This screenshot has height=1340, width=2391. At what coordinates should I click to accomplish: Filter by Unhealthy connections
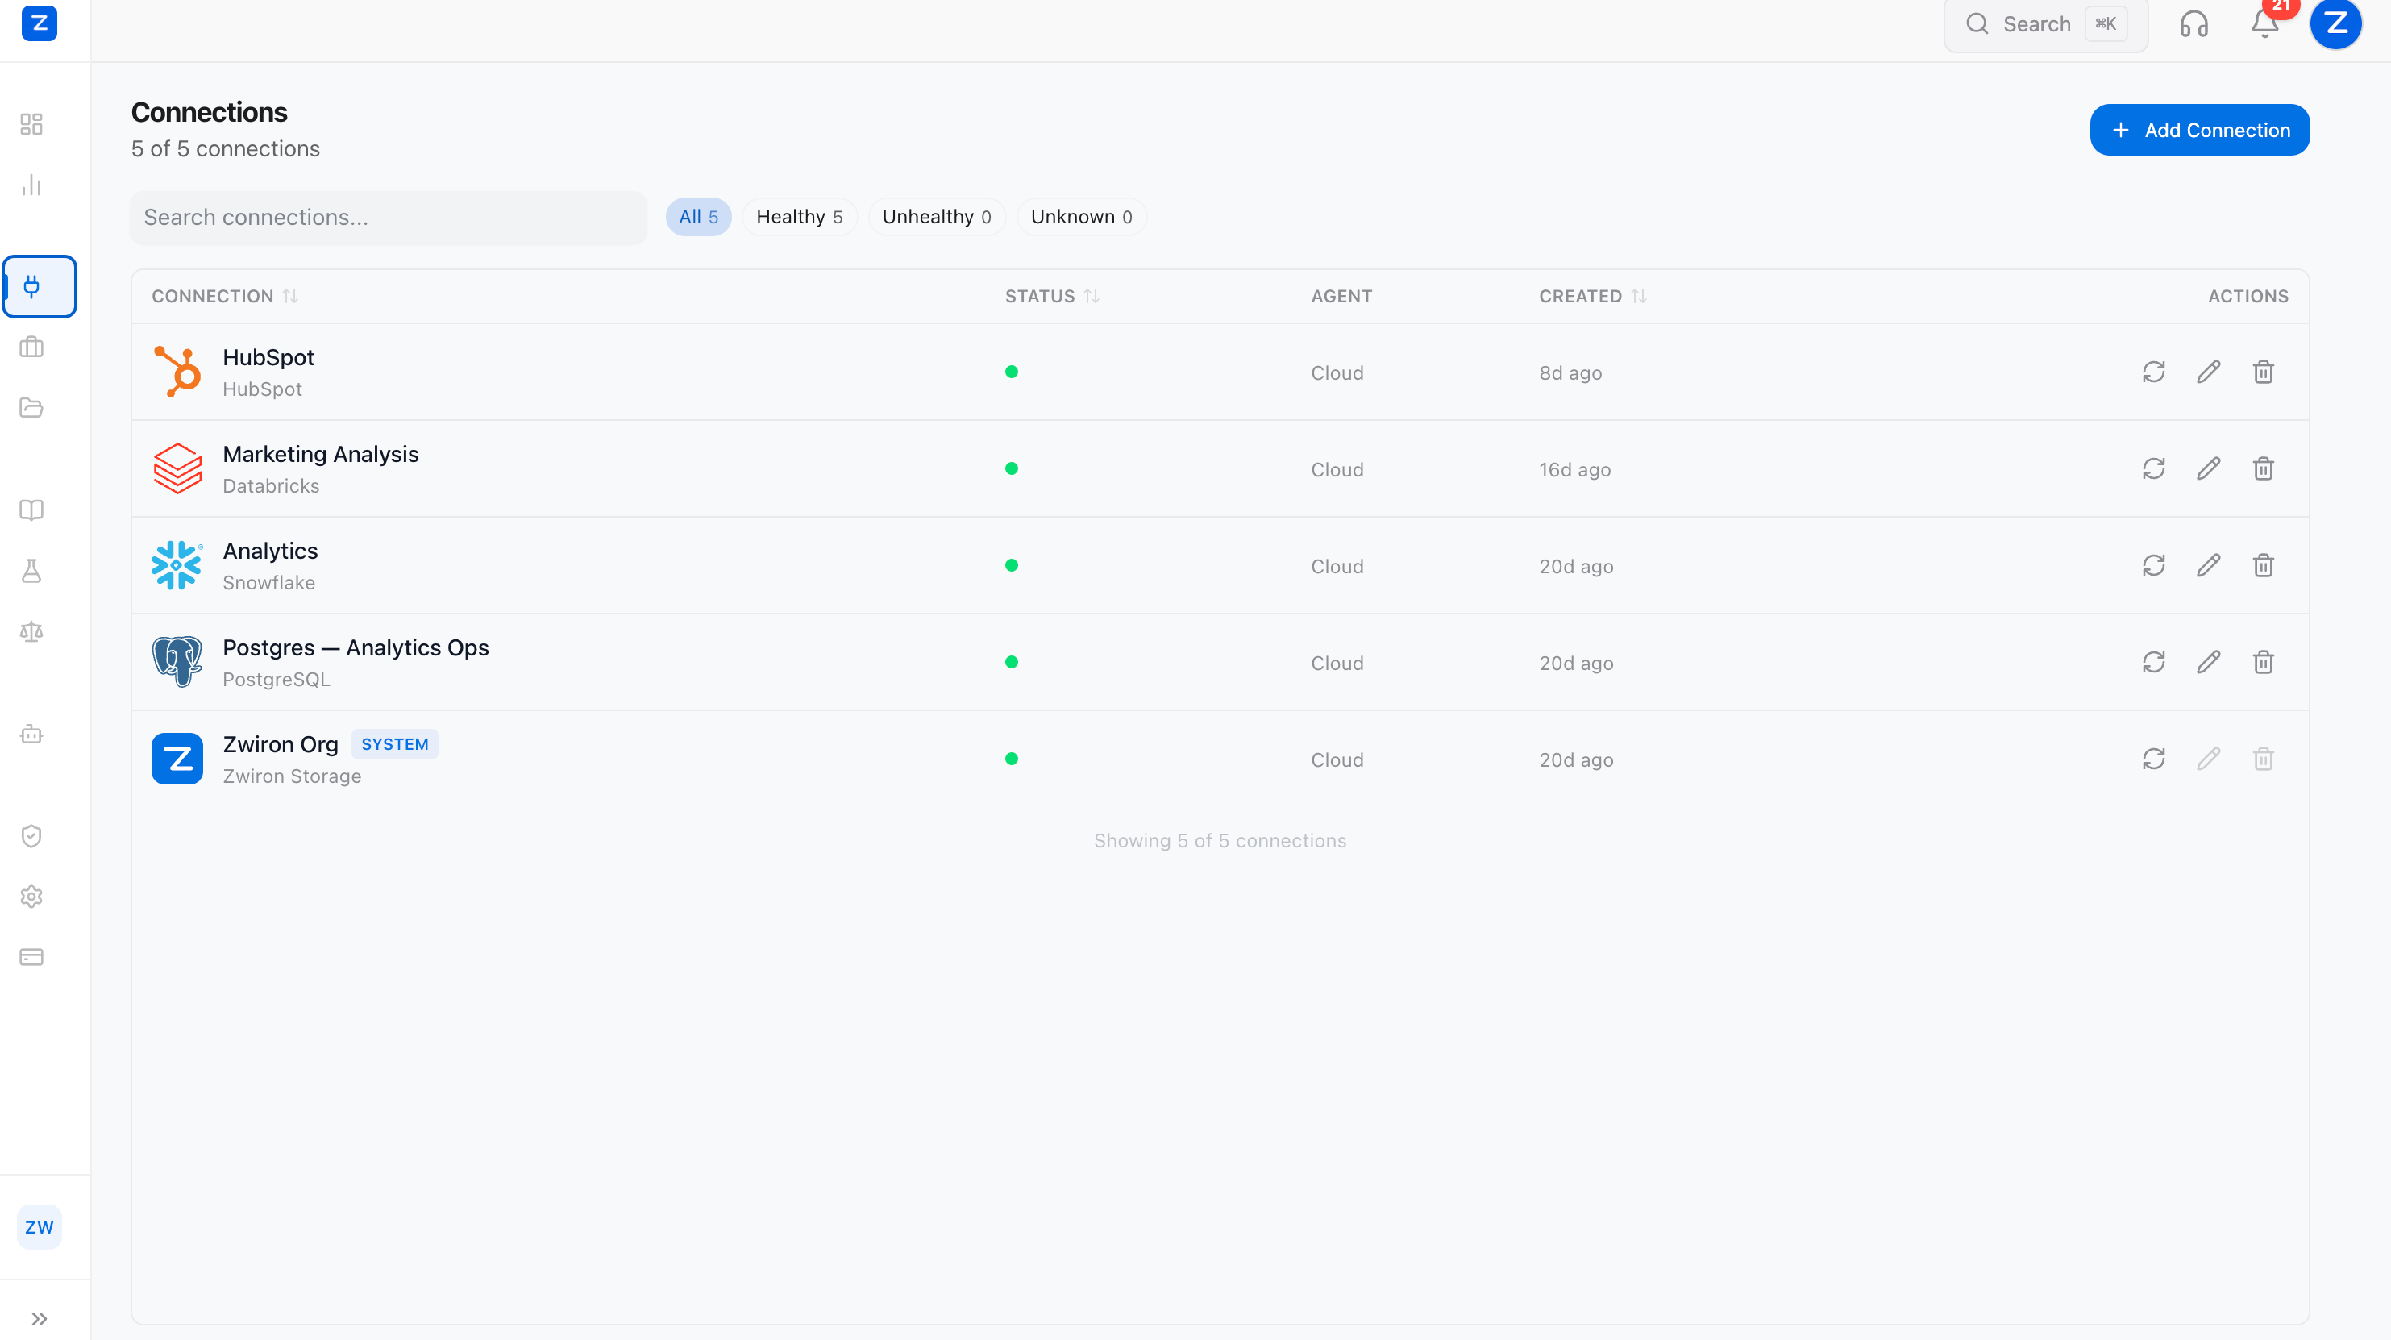pos(937,218)
